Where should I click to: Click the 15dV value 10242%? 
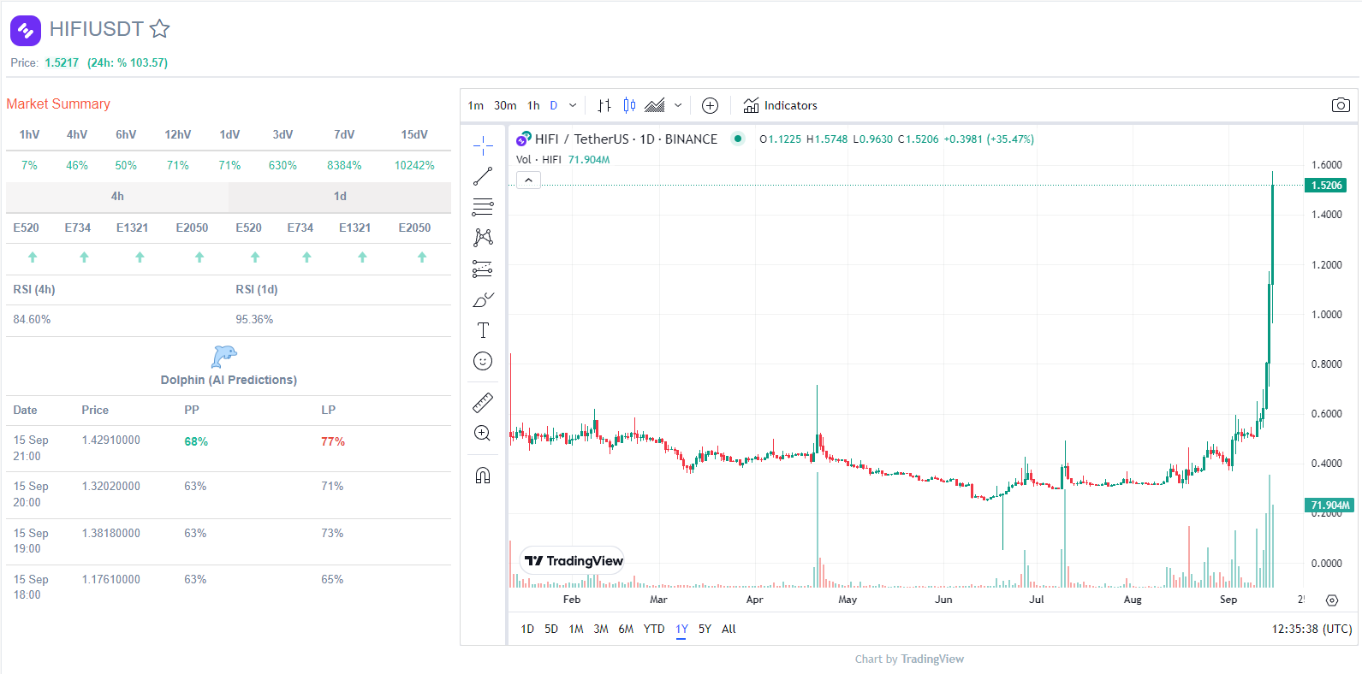point(414,165)
